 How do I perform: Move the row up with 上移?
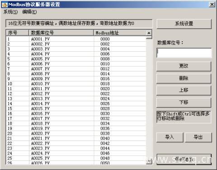point(184,90)
